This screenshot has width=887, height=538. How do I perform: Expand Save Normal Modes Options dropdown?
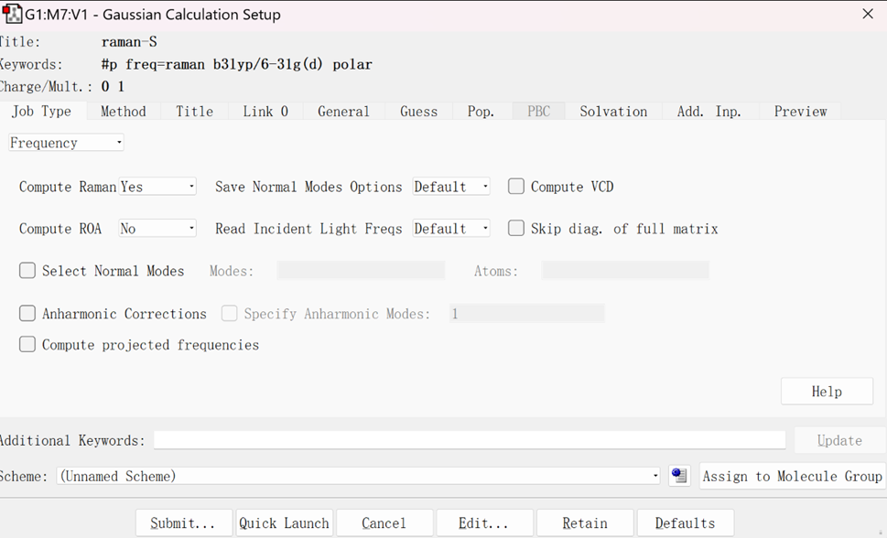coord(451,187)
